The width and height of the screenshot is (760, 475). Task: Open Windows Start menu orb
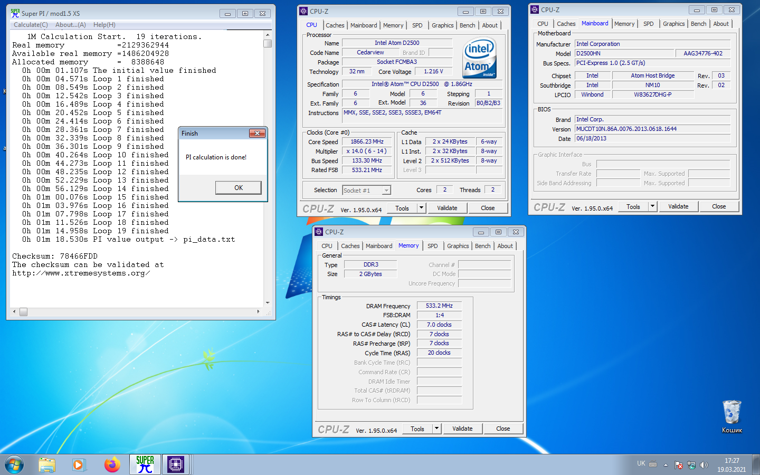(x=14, y=464)
